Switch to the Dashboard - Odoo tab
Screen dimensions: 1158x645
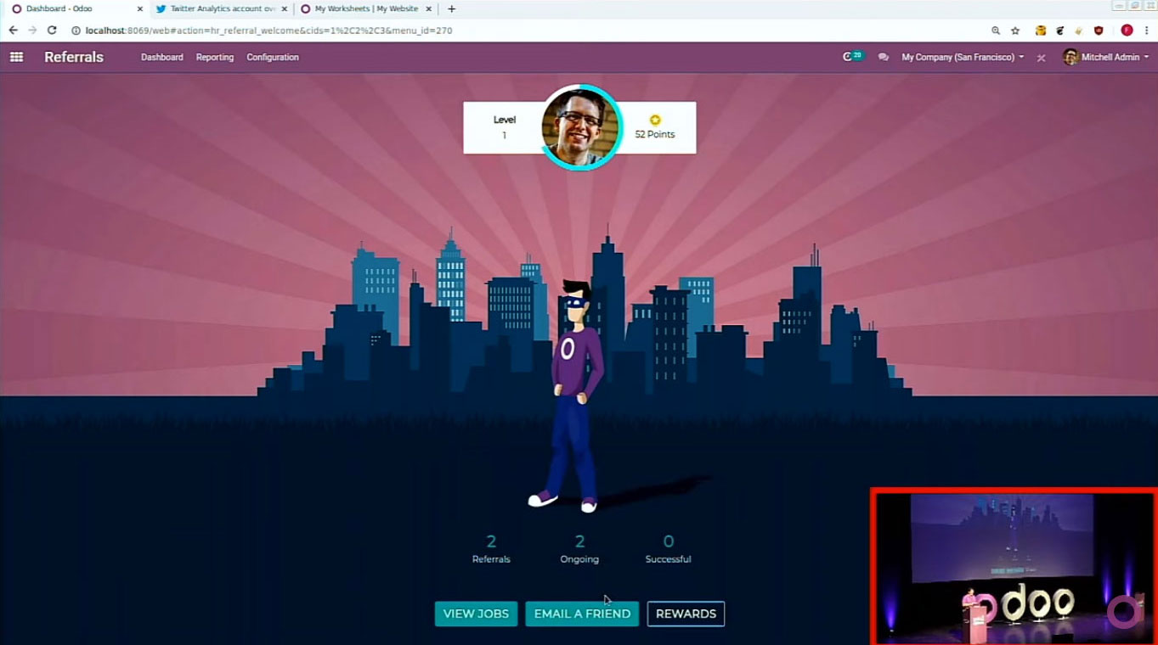pos(76,8)
